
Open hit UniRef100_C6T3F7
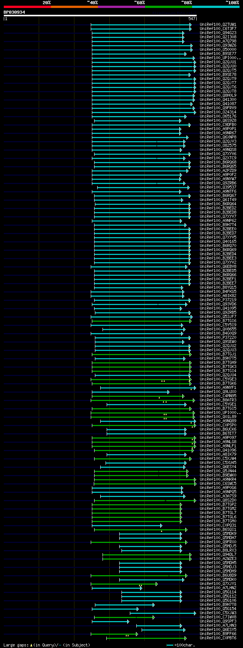tap(218, 29)
